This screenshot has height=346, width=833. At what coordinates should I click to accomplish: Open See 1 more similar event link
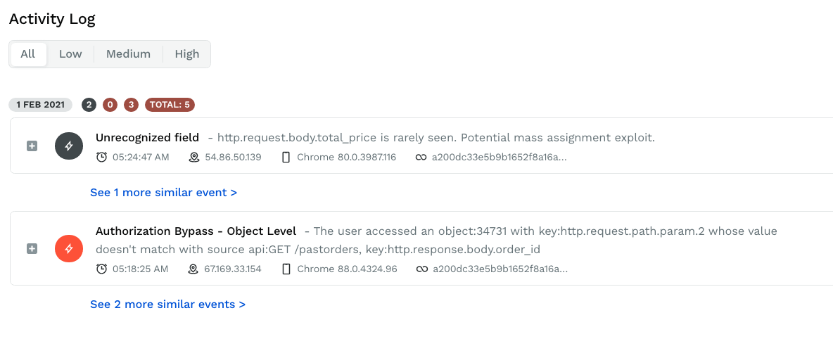163,192
